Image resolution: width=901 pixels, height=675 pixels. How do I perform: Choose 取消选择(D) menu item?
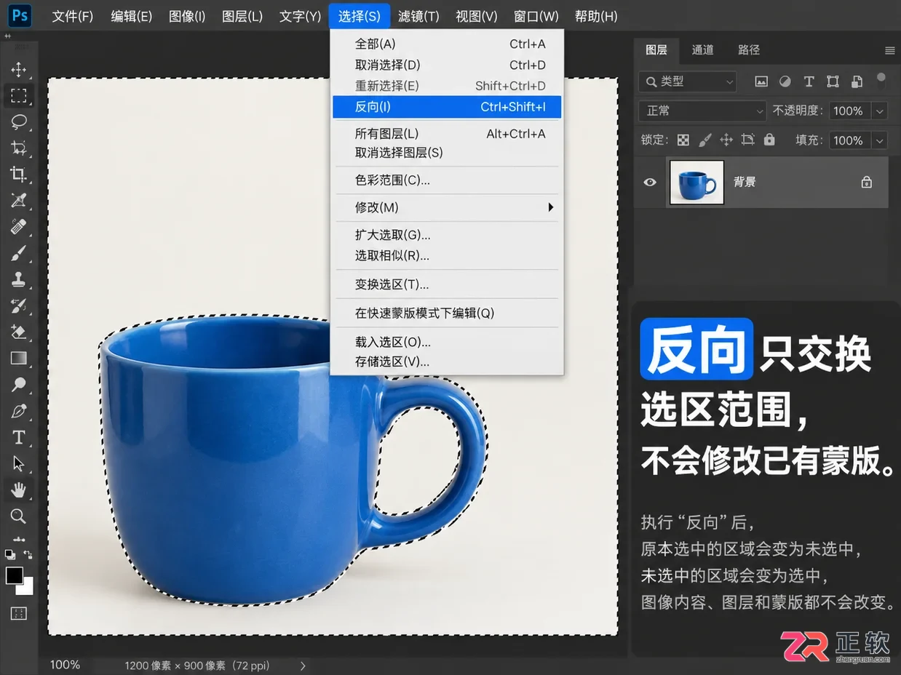point(447,65)
